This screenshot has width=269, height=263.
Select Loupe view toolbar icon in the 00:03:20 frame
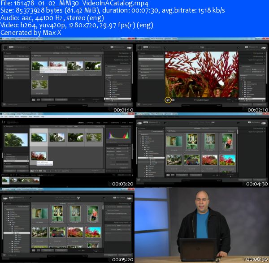[x=36, y=171]
